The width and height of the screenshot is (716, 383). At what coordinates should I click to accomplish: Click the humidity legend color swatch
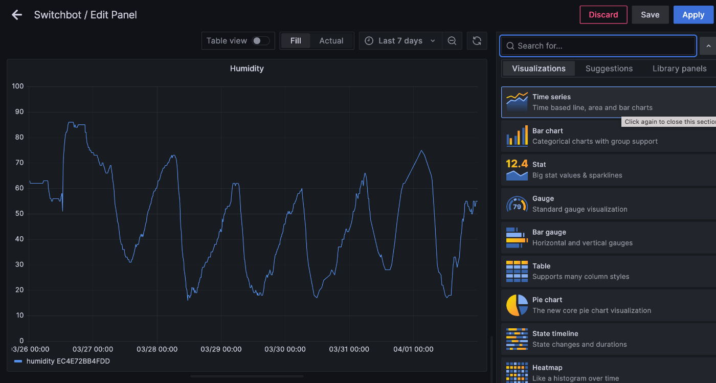tap(18, 361)
